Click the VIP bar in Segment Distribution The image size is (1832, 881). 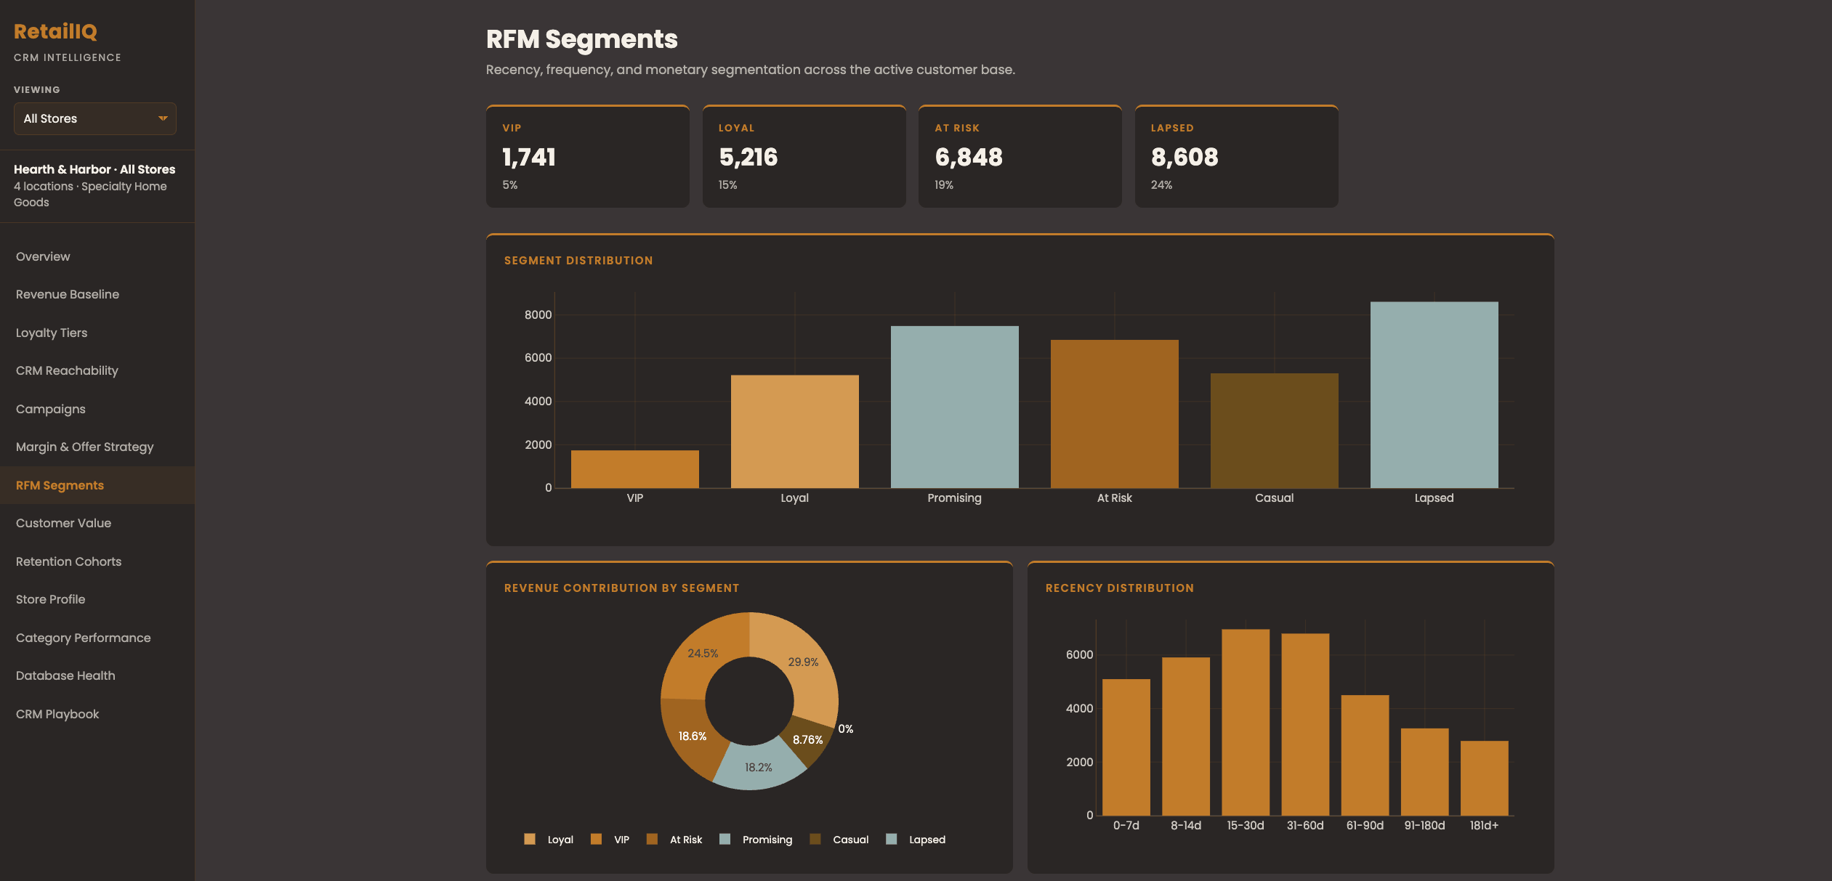tap(635, 469)
